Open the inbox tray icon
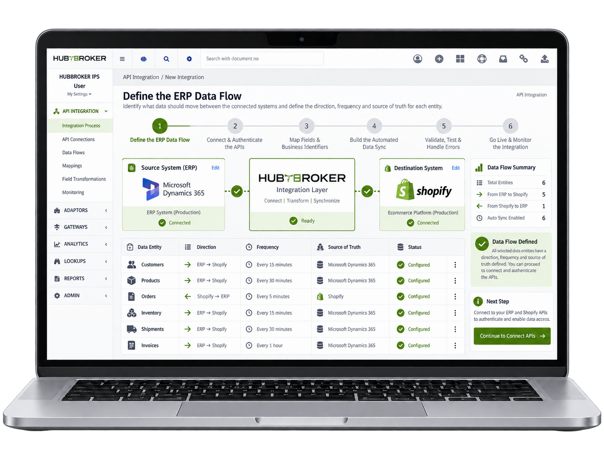 click(x=503, y=59)
